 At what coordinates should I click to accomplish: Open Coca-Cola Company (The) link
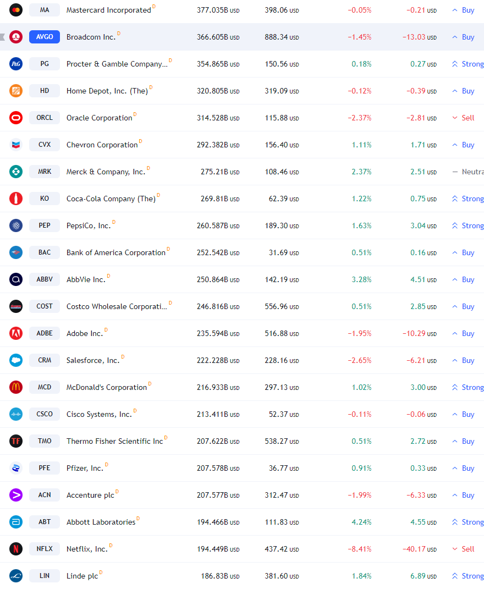click(111, 199)
